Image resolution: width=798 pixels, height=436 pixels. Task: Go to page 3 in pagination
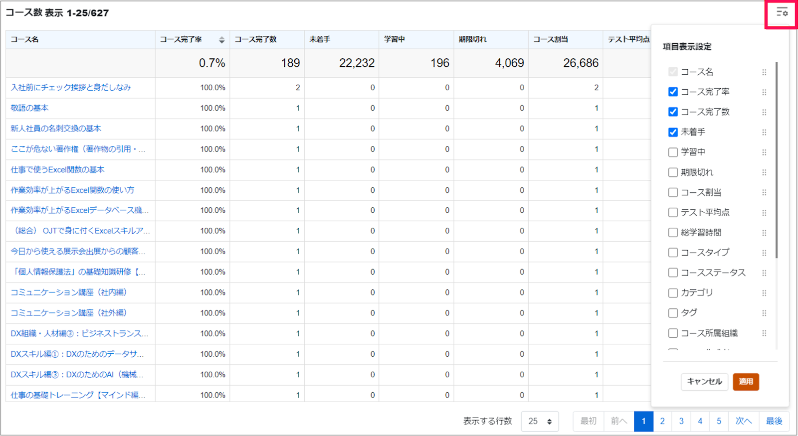(x=681, y=422)
